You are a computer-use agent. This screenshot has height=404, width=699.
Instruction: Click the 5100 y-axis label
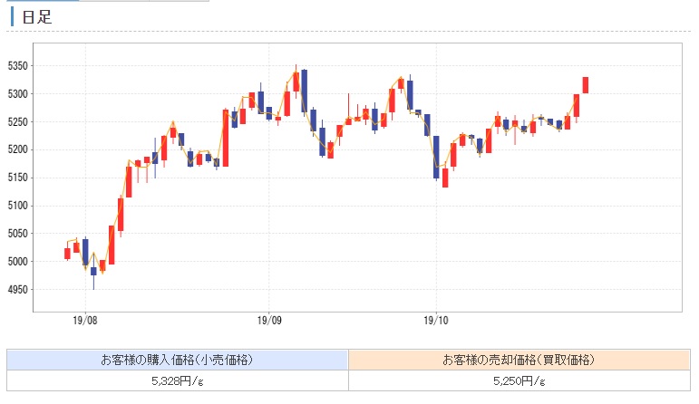pyautogui.click(x=18, y=206)
